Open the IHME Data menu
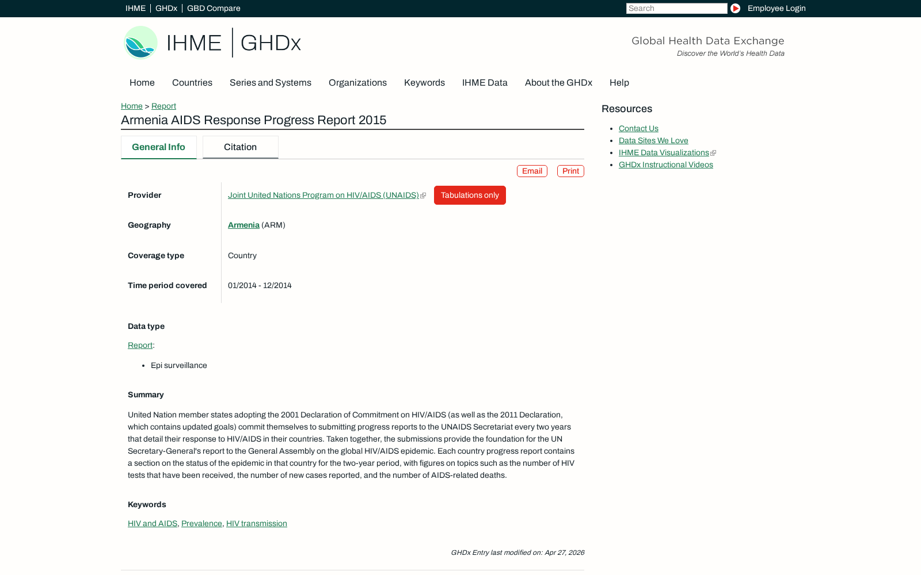This screenshot has width=921, height=575. tap(485, 83)
